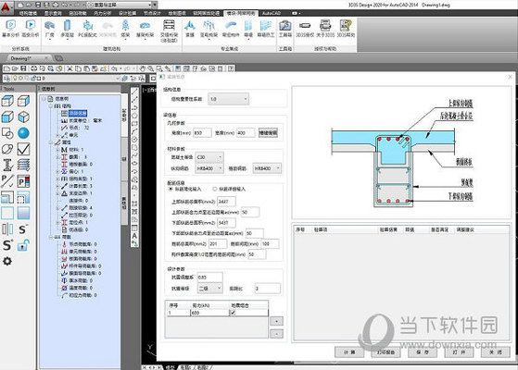Open the C30 concrete grade dropdown
Screen dimensions: 518x370
(209, 157)
